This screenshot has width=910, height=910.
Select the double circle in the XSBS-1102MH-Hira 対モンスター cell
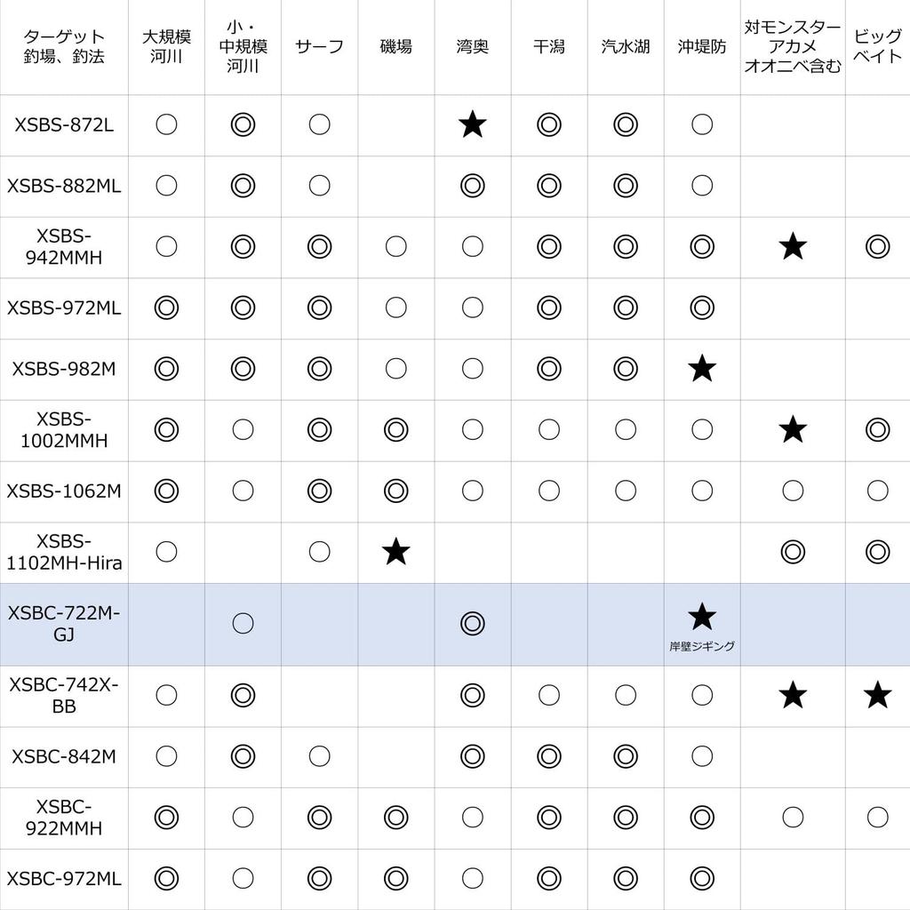(x=792, y=552)
